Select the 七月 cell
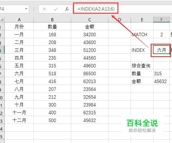This screenshot has width=172, height=143. coord(19,81)
